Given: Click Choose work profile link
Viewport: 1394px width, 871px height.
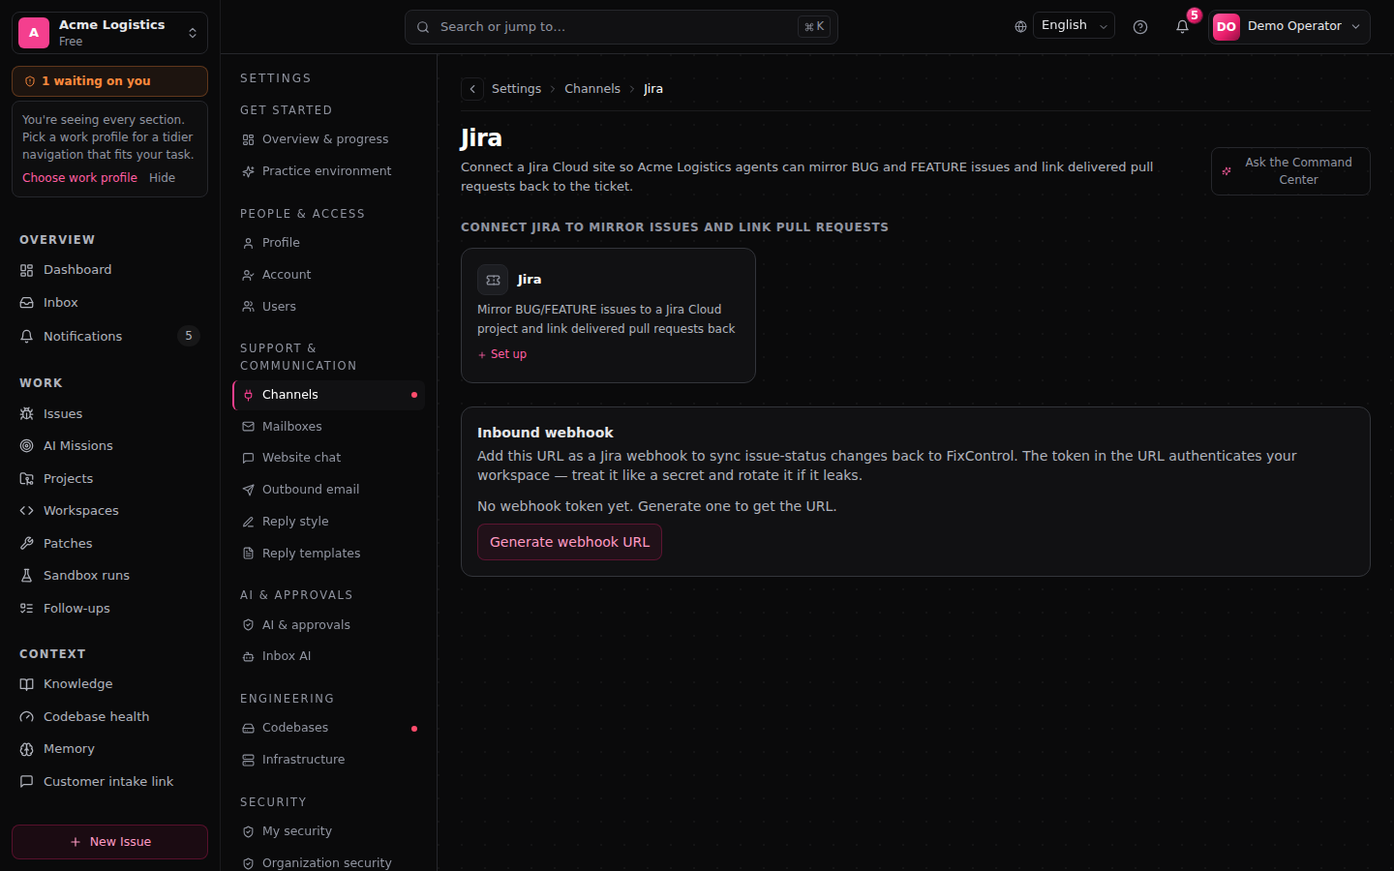Looking at the screenshot, I should [x=80, y=178].
